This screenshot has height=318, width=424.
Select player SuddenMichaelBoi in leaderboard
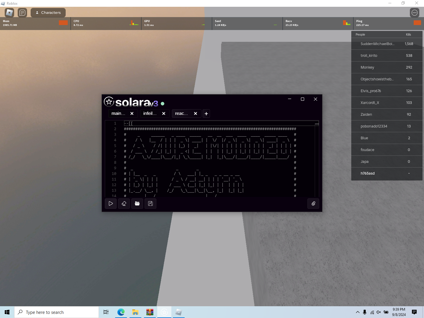click(387, 44)
